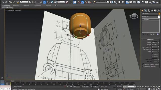Viewport: 161px width, 90px height.
Task: Toggle Generate Mapping Coords checkbox
Action: point(143,64)
